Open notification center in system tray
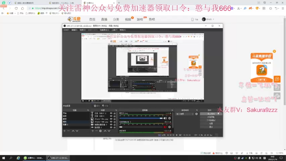286x161 pixels. [x=281, y=158]
